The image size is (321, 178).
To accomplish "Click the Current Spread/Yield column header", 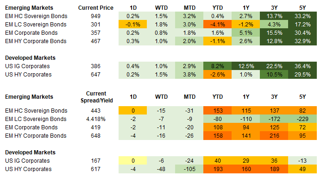I will (96, 97).
